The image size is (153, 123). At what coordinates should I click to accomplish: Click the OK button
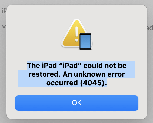77,103
